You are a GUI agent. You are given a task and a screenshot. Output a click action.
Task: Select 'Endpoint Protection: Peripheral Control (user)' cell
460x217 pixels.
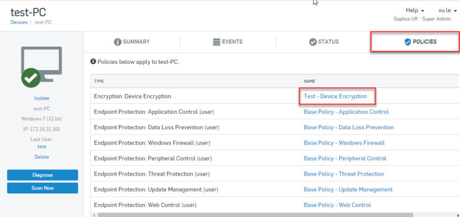[153, 158]
